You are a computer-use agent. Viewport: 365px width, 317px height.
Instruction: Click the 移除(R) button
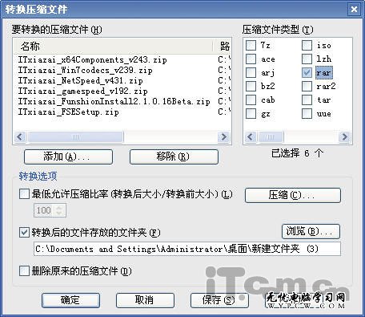[x=174, y=156]
